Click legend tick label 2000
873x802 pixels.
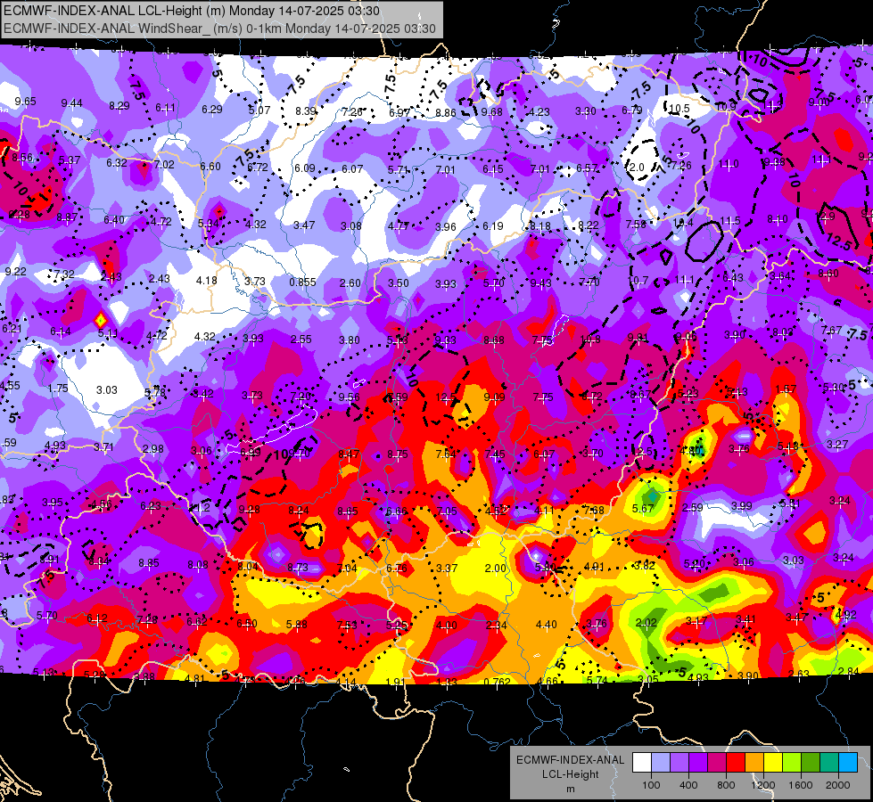[838, 785]
